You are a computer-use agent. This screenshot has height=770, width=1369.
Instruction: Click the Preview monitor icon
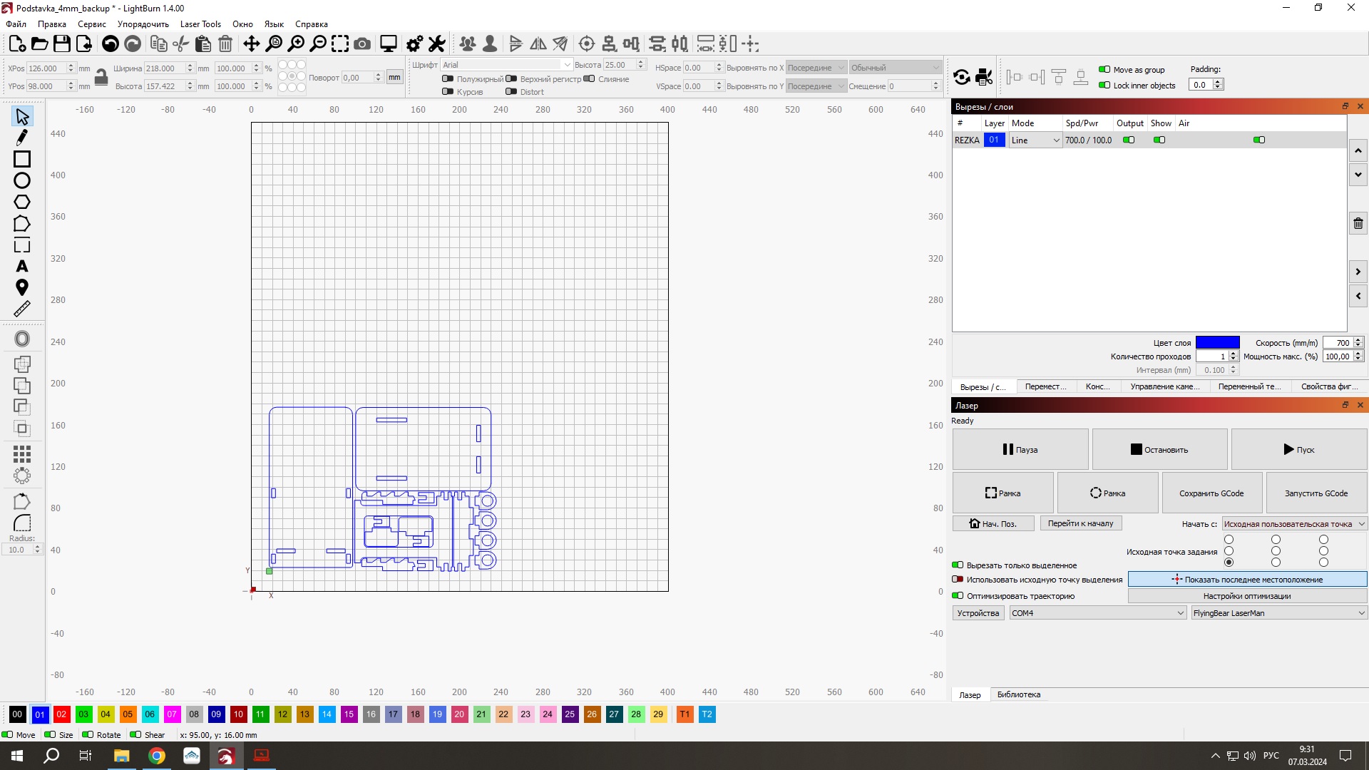click(389, 44)
